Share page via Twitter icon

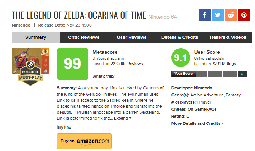(x=218, y=15)
